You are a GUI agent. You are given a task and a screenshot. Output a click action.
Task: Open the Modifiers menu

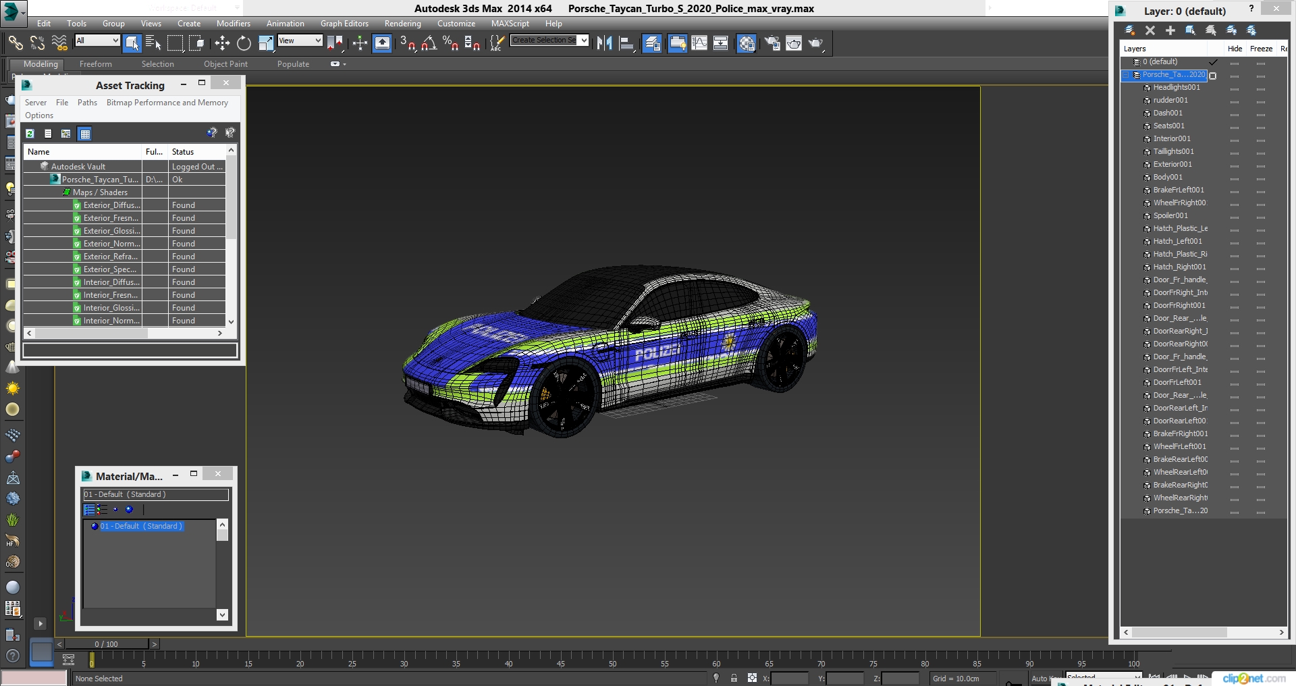point(234,24)
